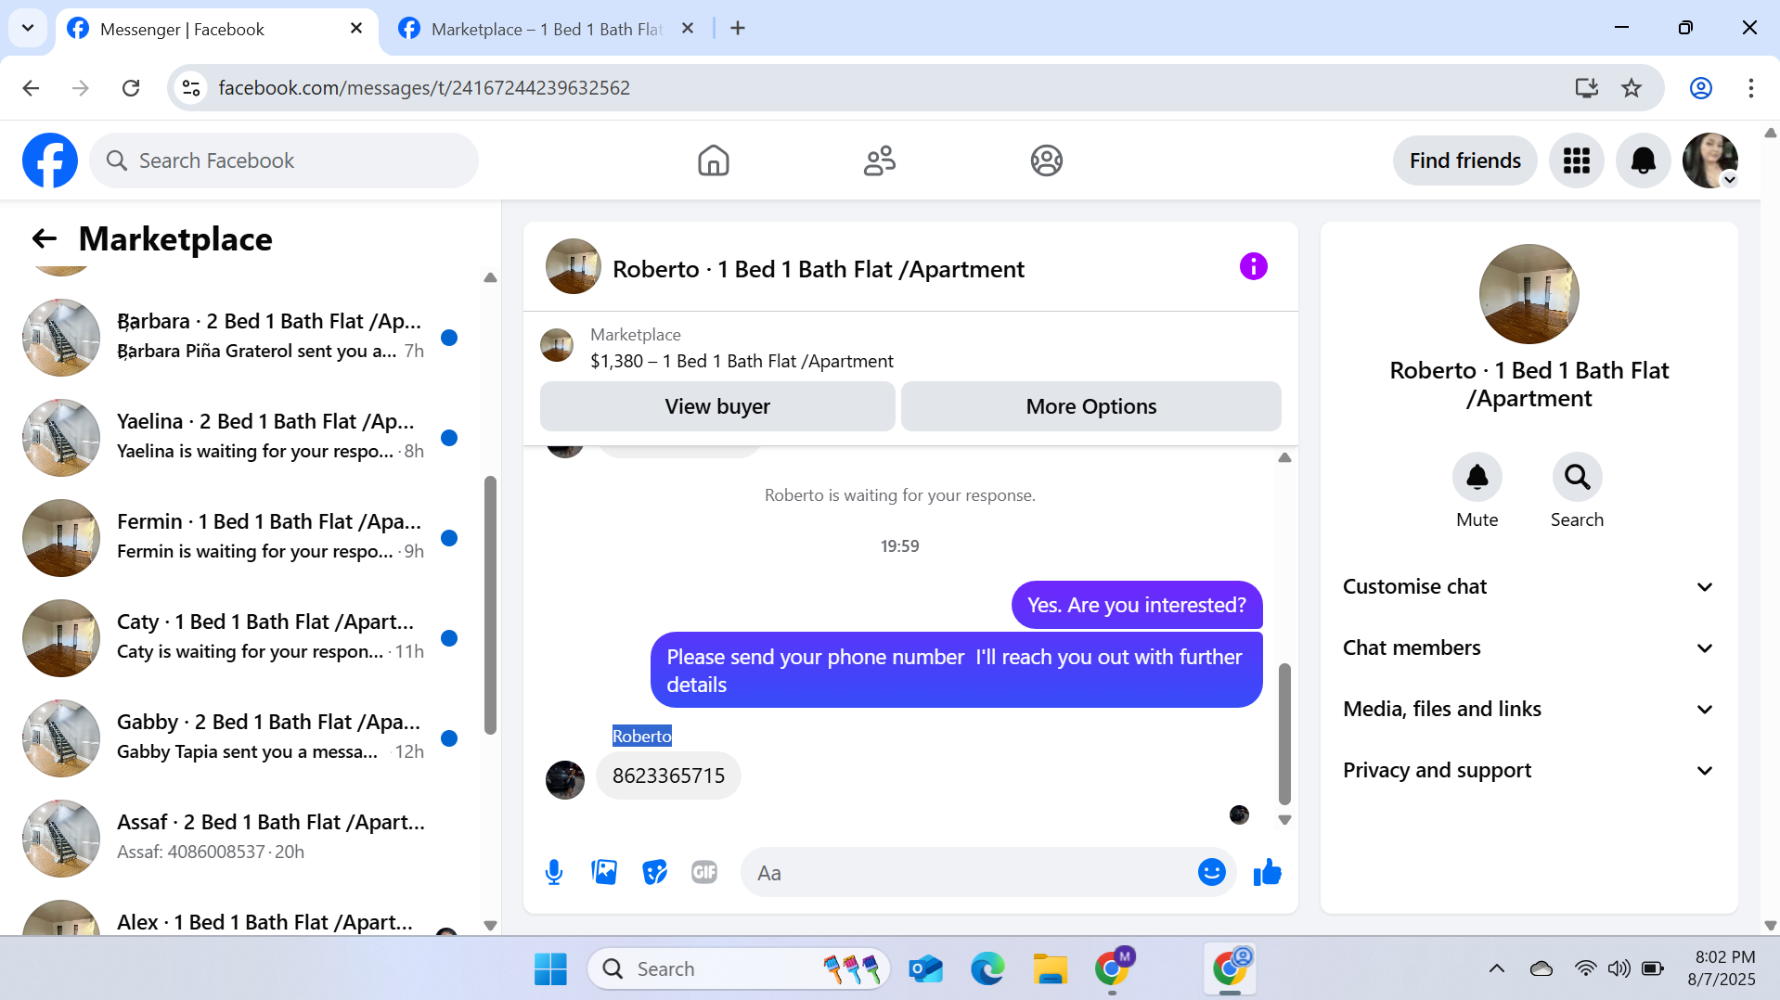Open the Assaf 2 Bed conversation
Viewport: 1780px width, 1000px height.
[x=243, y=838]
